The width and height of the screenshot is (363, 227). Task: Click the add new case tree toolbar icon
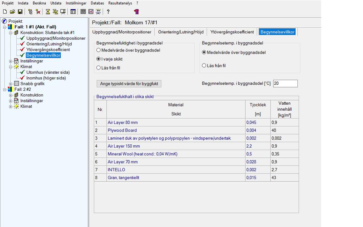click(30, 12)
